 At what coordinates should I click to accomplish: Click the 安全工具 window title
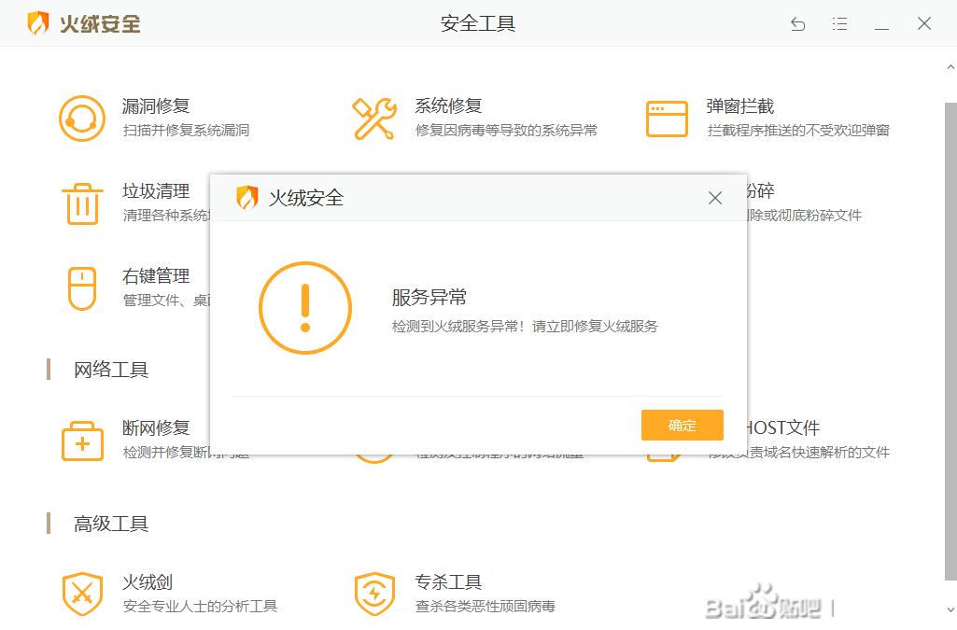click(x=478, y=23)
